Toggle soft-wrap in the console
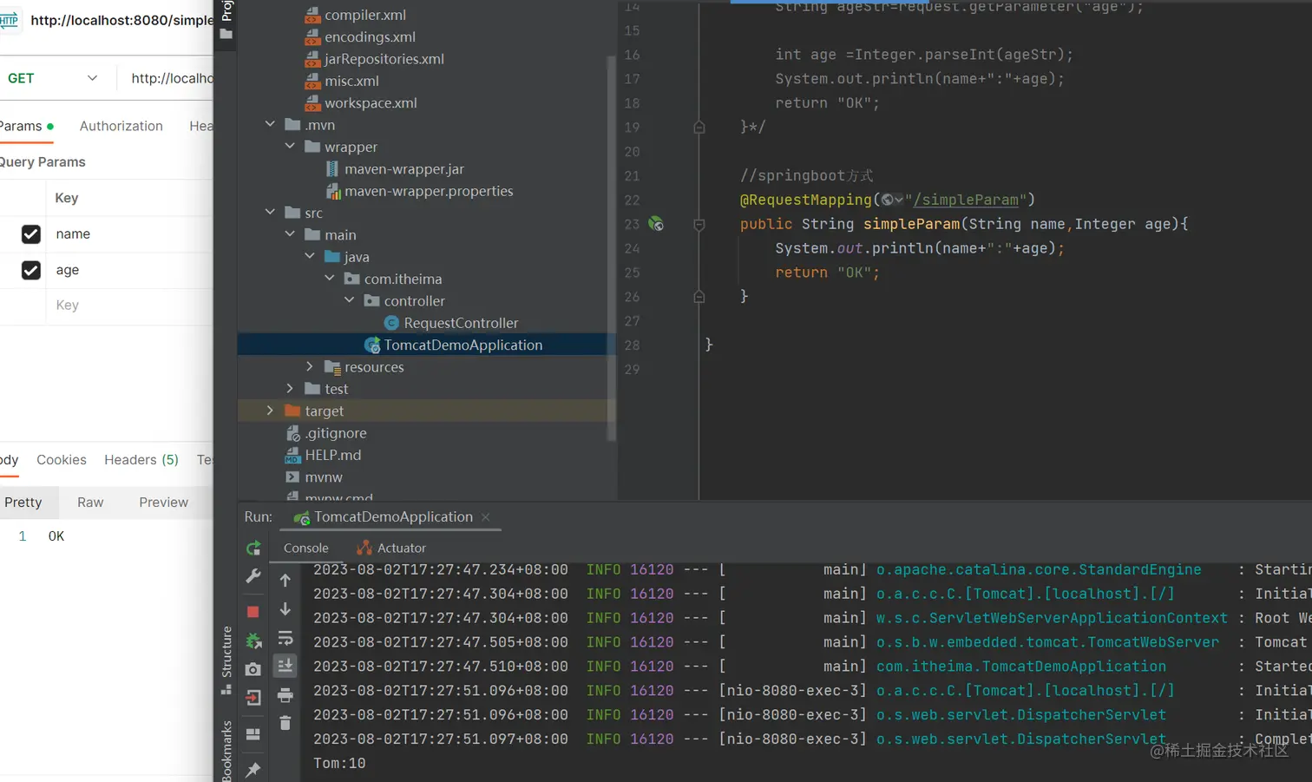This screenshot has height=782, width=1312. (285, 639)
